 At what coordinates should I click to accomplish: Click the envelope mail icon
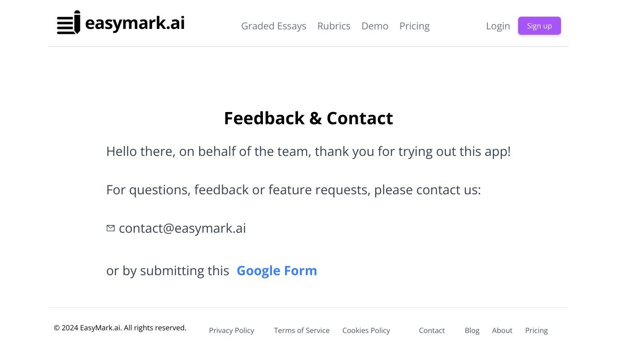tap(111, 228)
